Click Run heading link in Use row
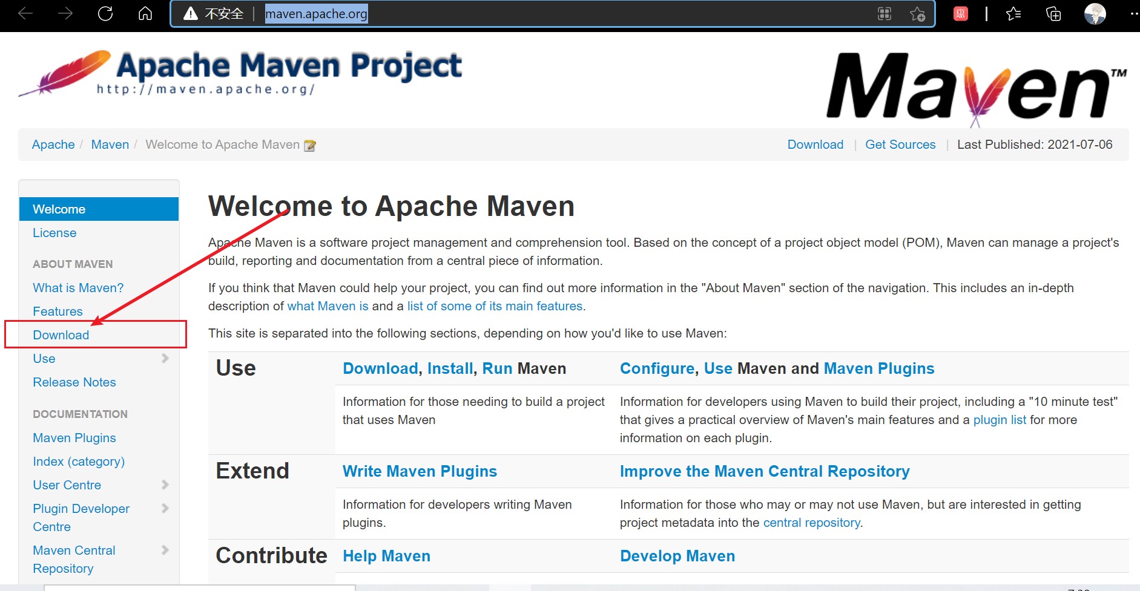 [497, 368]
